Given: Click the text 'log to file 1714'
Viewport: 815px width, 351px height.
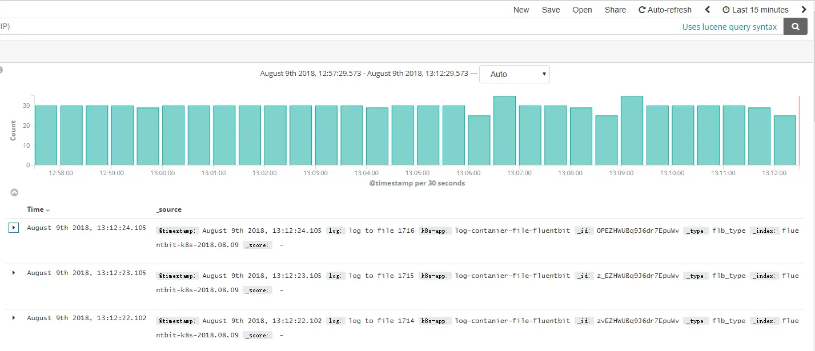Looking at the screenshot, I should 382,321.
